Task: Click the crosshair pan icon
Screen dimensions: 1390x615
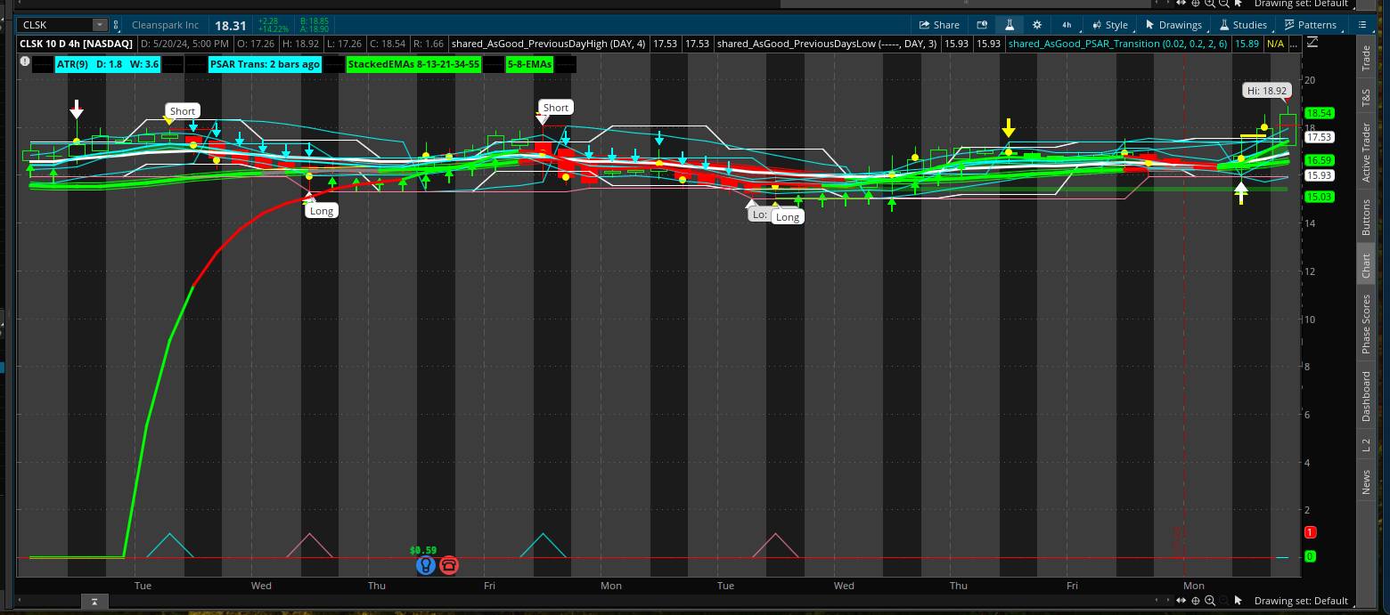Action: pyautogui.click(x=1196, y=603)
